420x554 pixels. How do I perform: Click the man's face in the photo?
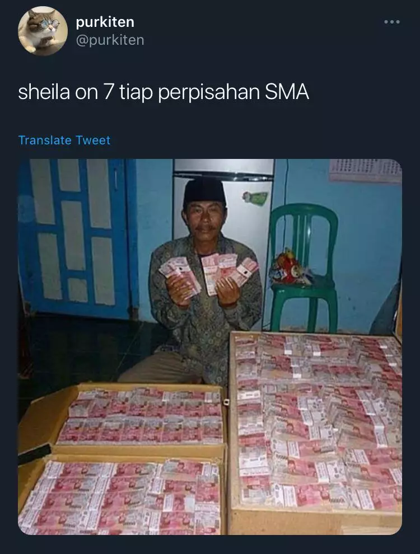click(x=204, y=219)
